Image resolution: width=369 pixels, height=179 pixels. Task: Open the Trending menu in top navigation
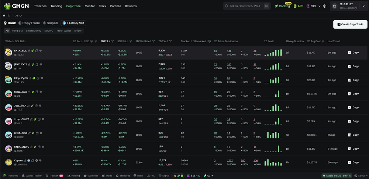[x=56, y=6]
